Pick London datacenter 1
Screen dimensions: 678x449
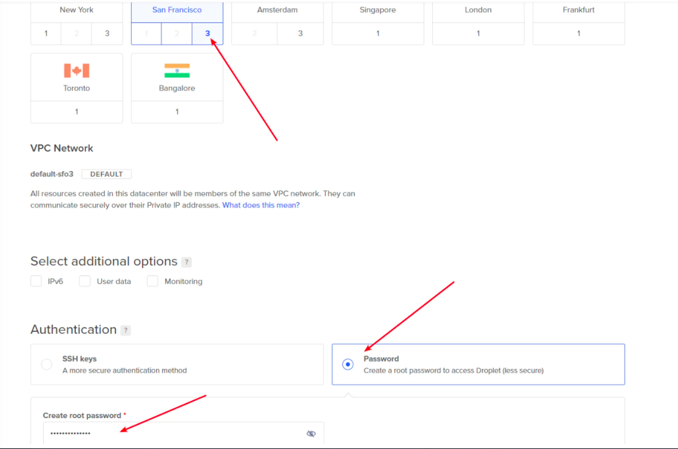pyautogui.click(x=478, y=33)
